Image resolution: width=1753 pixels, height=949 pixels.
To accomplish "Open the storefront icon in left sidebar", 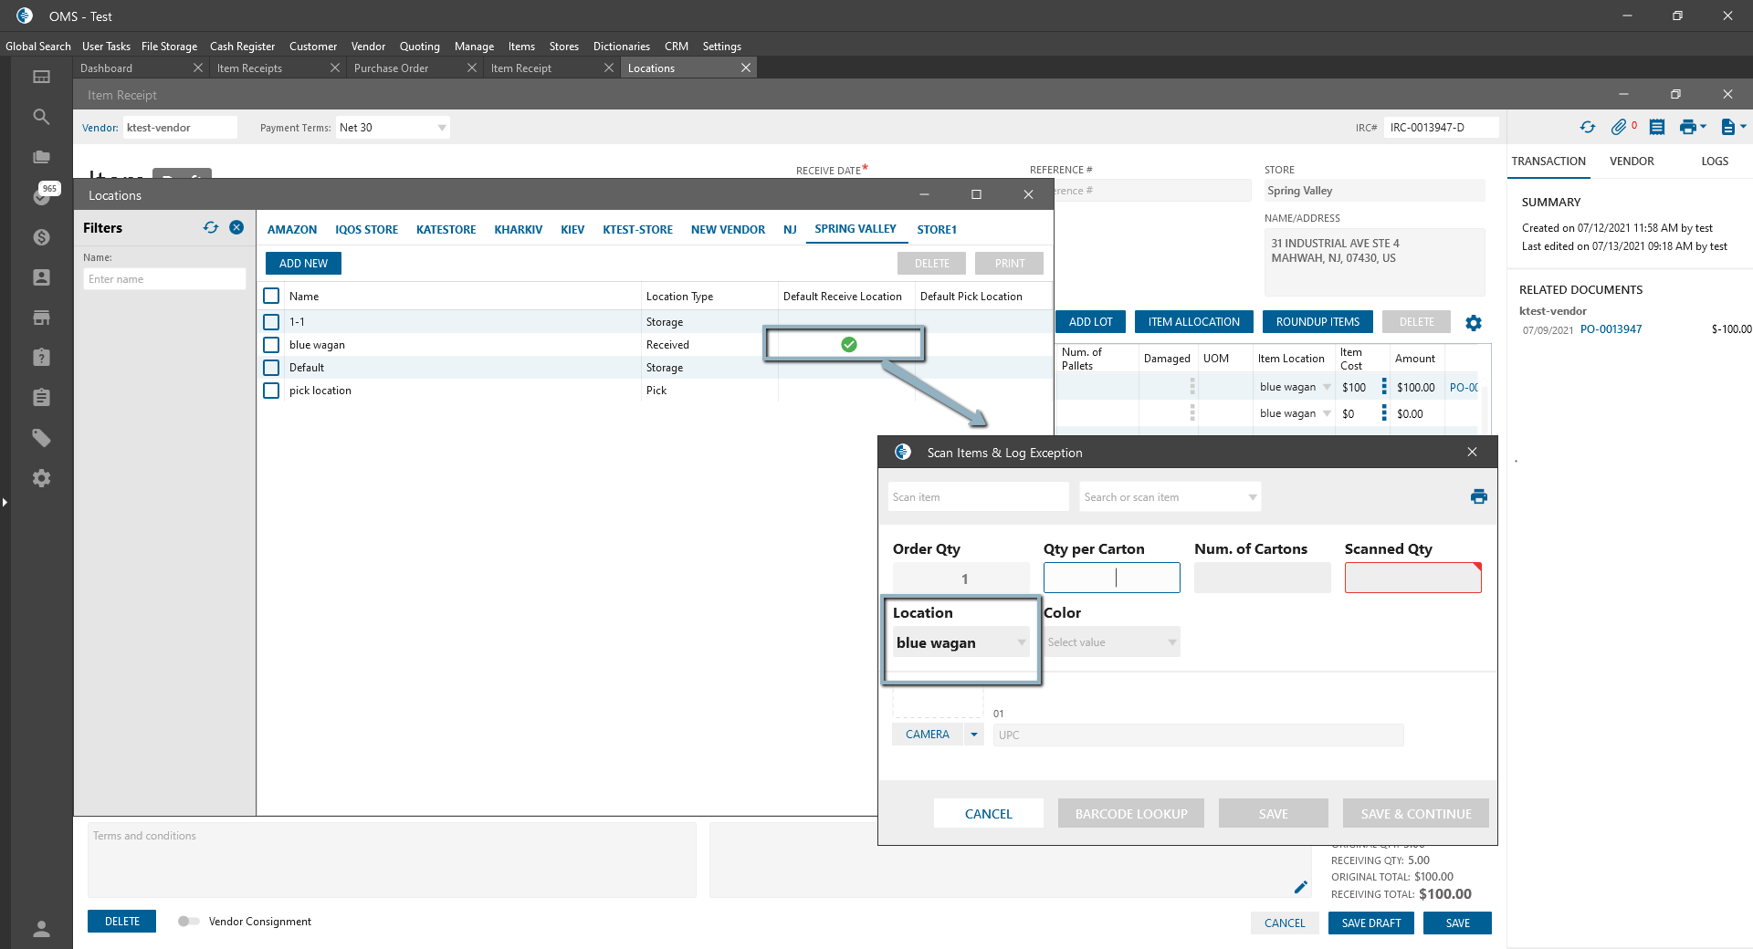I will point(41,318).
